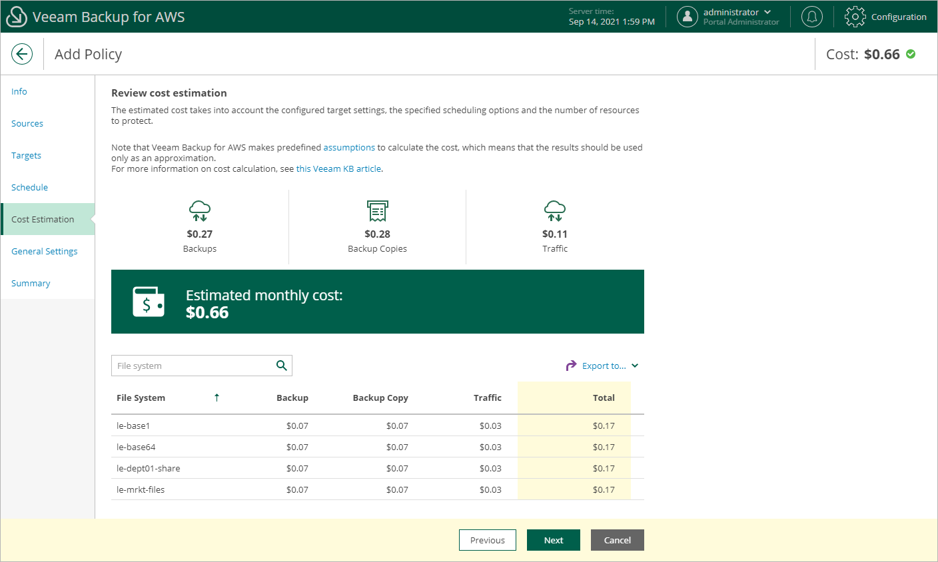
Task: Go to the Sources step
Action: click(27, 123)
